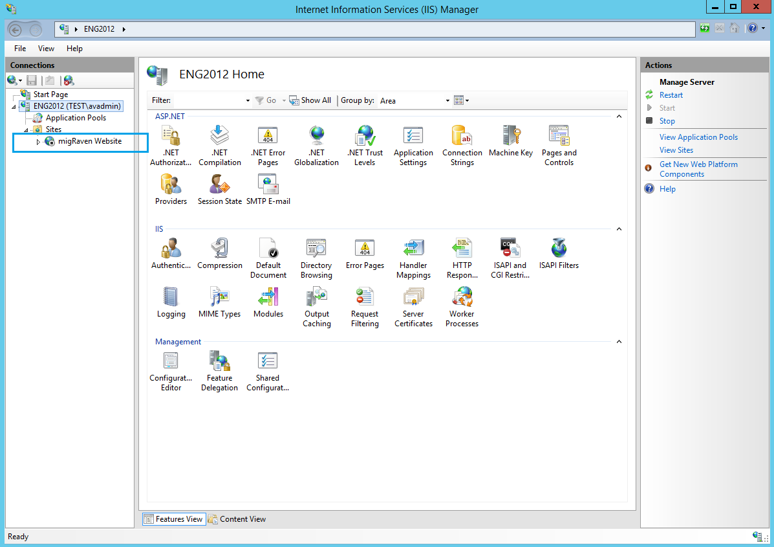The image size is (774, 547).
Task: Open SMTP E-mail feature
Action: pos(268,190)
